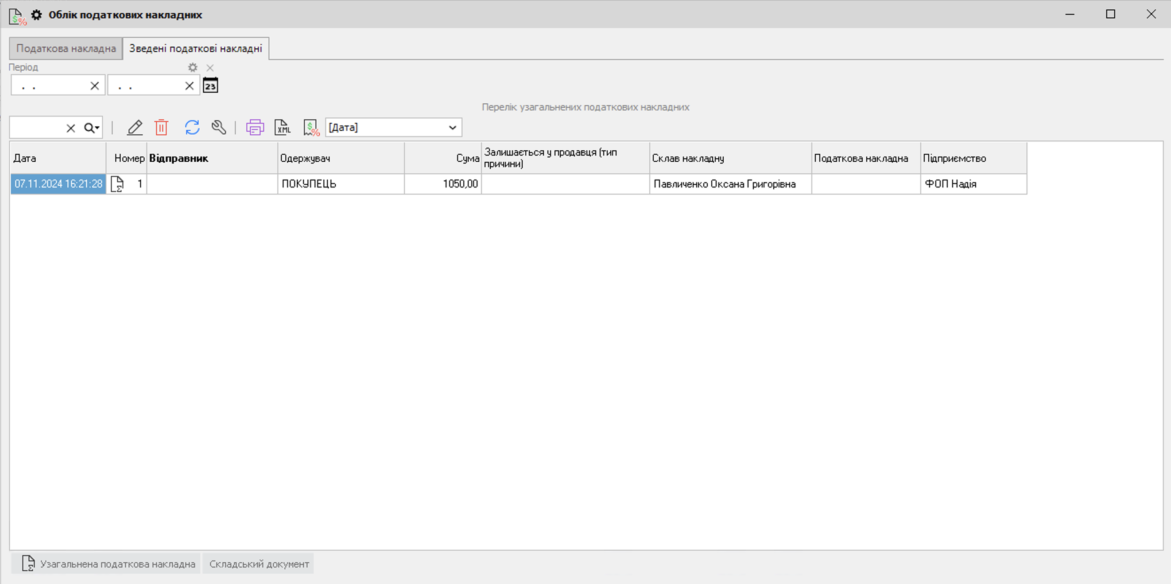Image resolution: width=1171 pixels, height=584 pixels.
Task: Switch to the Податкова накладна tab
Action: (66, 48)
